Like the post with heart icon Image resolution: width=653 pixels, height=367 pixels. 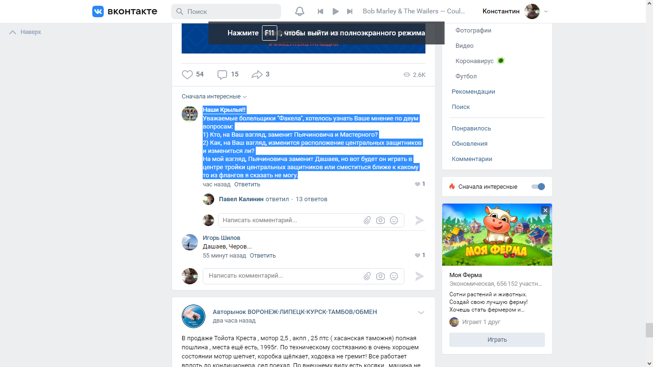[187, 75]
